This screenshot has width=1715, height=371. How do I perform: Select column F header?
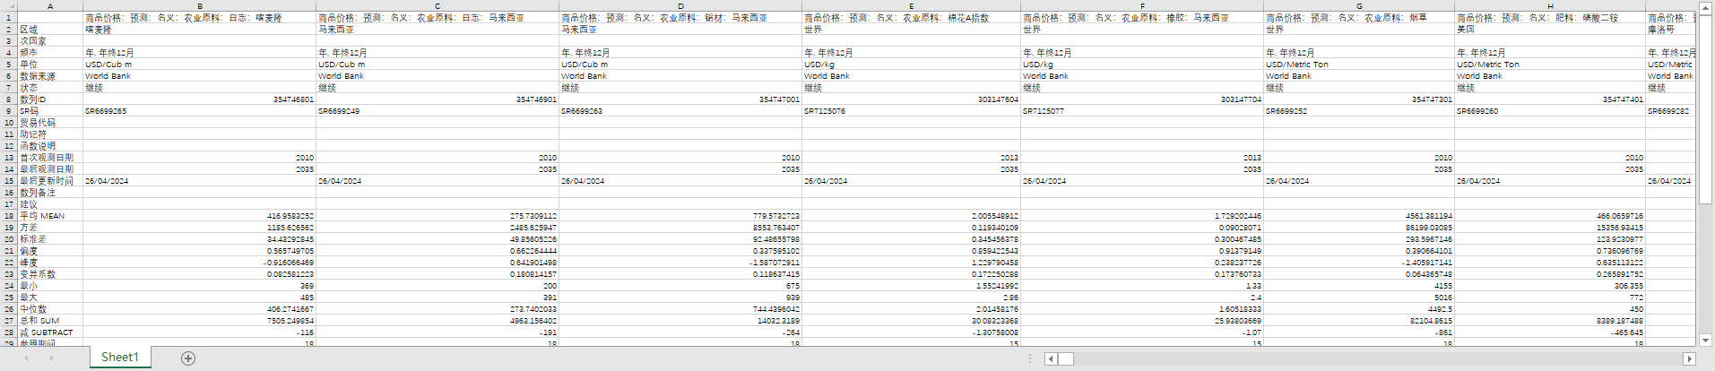(x=1142, y=5)
